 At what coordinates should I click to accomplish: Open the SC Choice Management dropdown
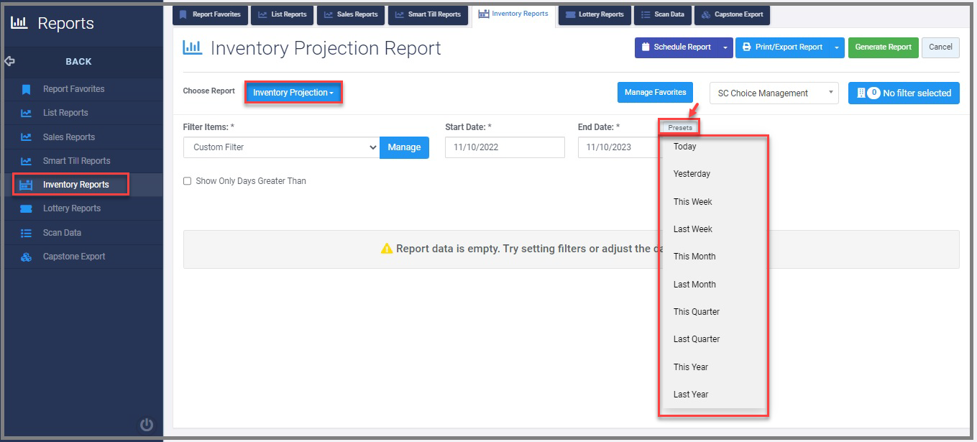tap(774, 93)
